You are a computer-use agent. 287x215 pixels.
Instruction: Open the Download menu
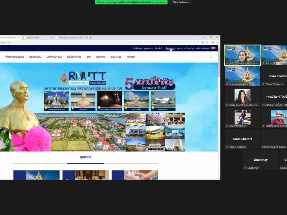116,57
